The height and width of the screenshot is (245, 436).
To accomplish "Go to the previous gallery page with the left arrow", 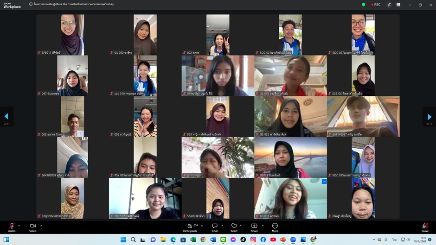I will click(x=6, y=117).
